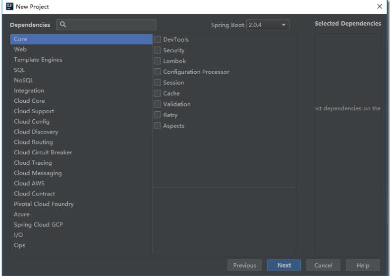Open the Cloud Support category
This screenshot has width=390, height=276.
[x=81, y=111]
